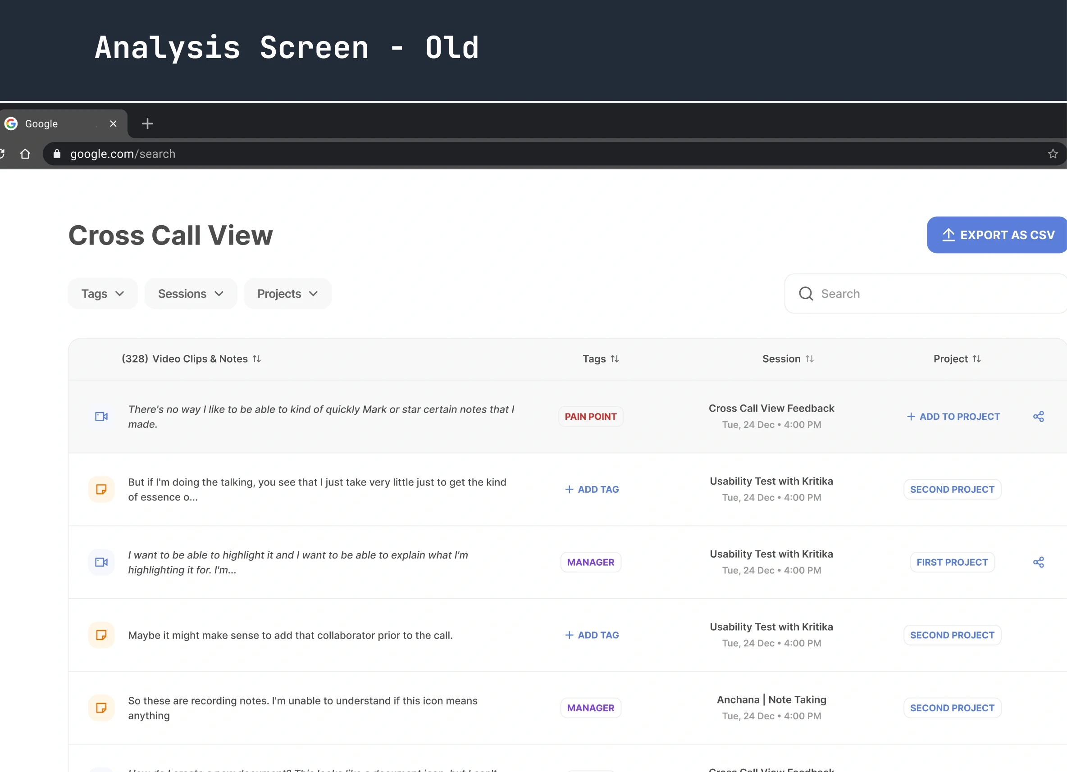Click MANAGER tag on third row
This screenshot has height=772, width=1067.
(591, 562)
